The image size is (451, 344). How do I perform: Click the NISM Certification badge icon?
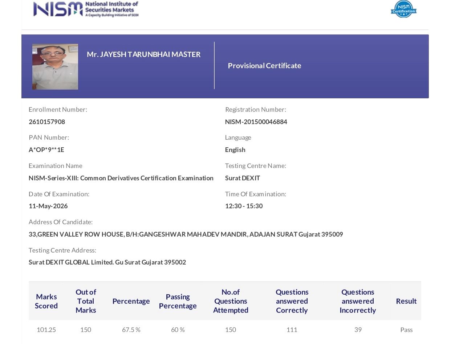point(403,9)
